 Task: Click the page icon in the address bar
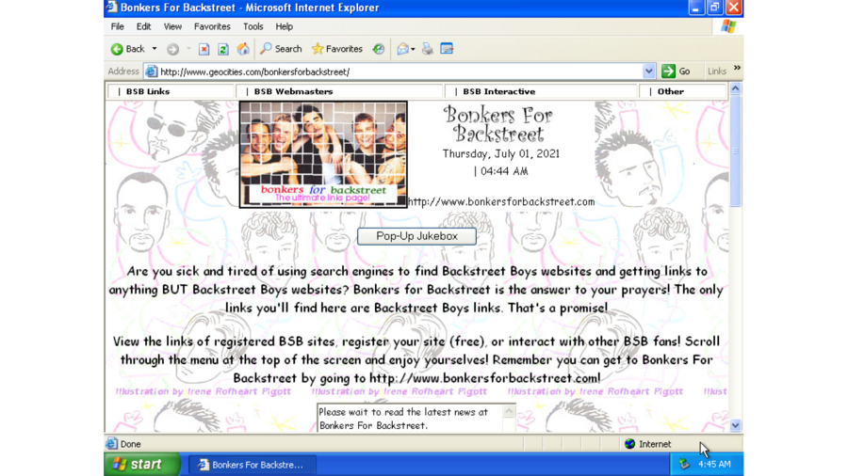pyautogui.click(x=152, y=71)
